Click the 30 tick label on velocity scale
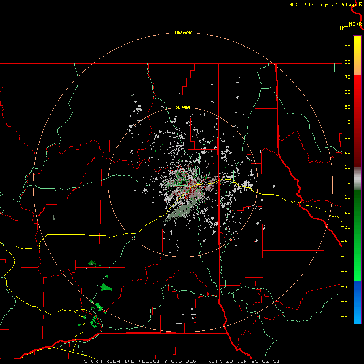The image size is (364, 364). (347, 137)
